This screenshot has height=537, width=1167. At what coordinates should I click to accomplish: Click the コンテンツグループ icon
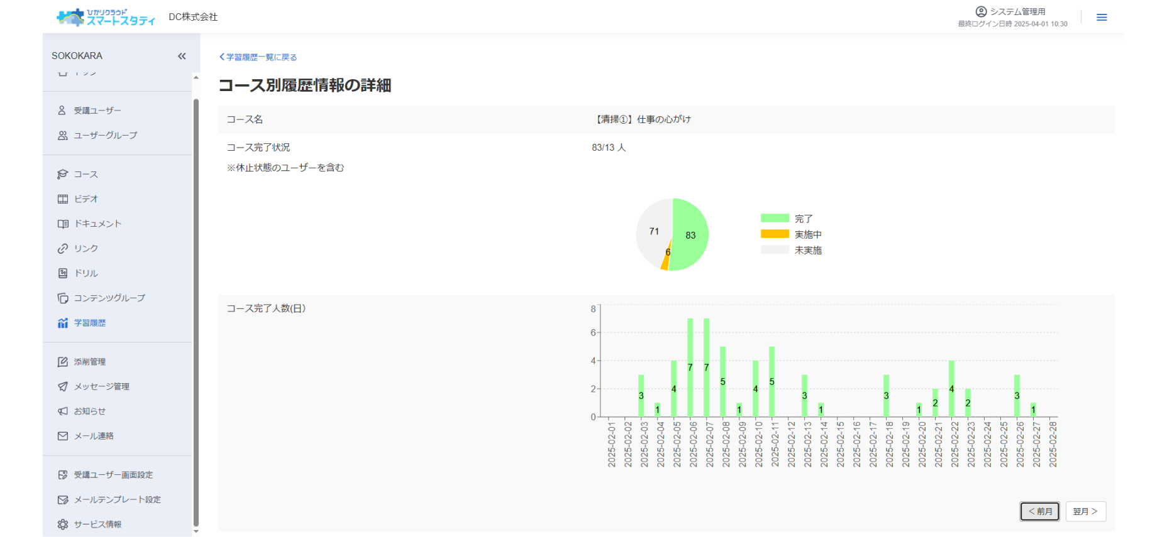pyautogui.click(x=62, y=298)
